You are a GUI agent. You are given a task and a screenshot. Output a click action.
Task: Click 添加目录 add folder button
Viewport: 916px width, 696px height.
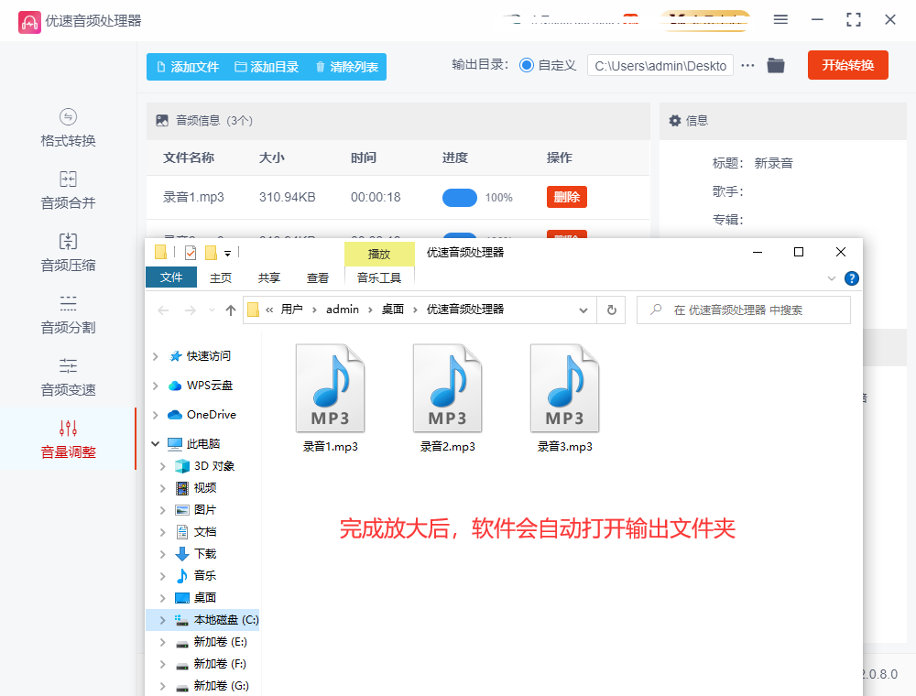[x=267, y=67]
